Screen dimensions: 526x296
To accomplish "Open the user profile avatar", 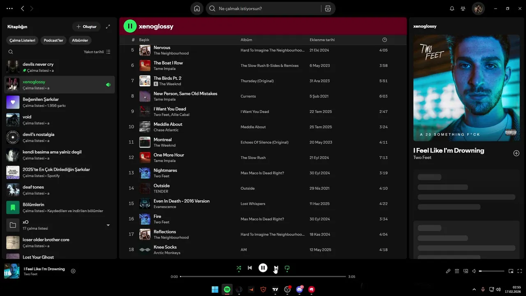I will tap(478, 9).
